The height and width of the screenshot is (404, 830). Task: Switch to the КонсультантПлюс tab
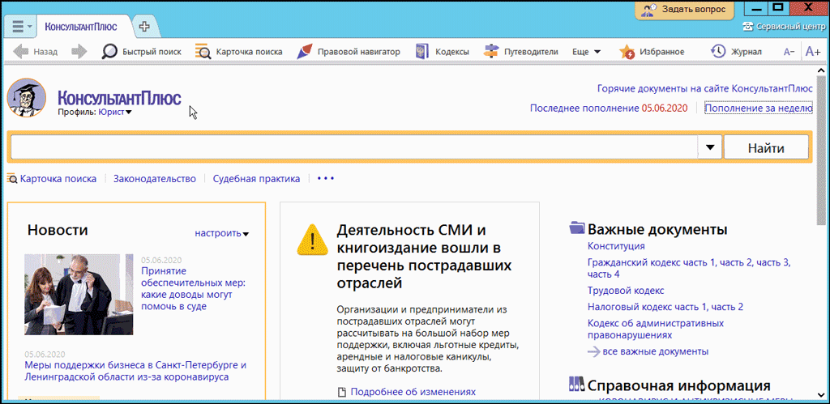pyautogui.click(x=80, y=27)
